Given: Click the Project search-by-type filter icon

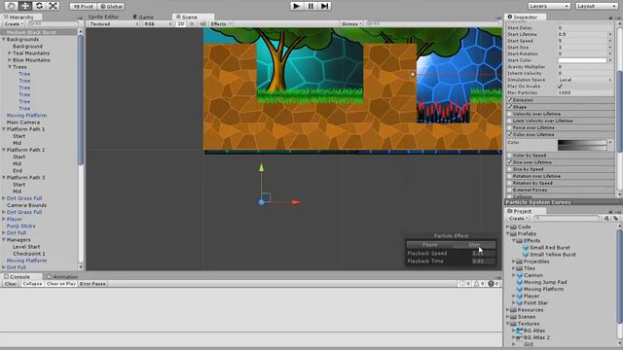Looking at the screenshot, I should [x=606, y=218].
